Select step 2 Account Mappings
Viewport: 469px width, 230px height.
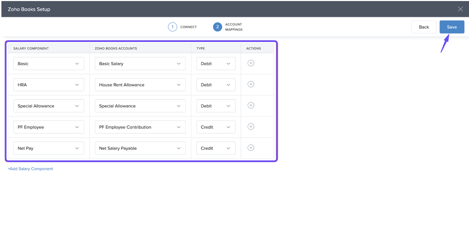coord(218,27)
